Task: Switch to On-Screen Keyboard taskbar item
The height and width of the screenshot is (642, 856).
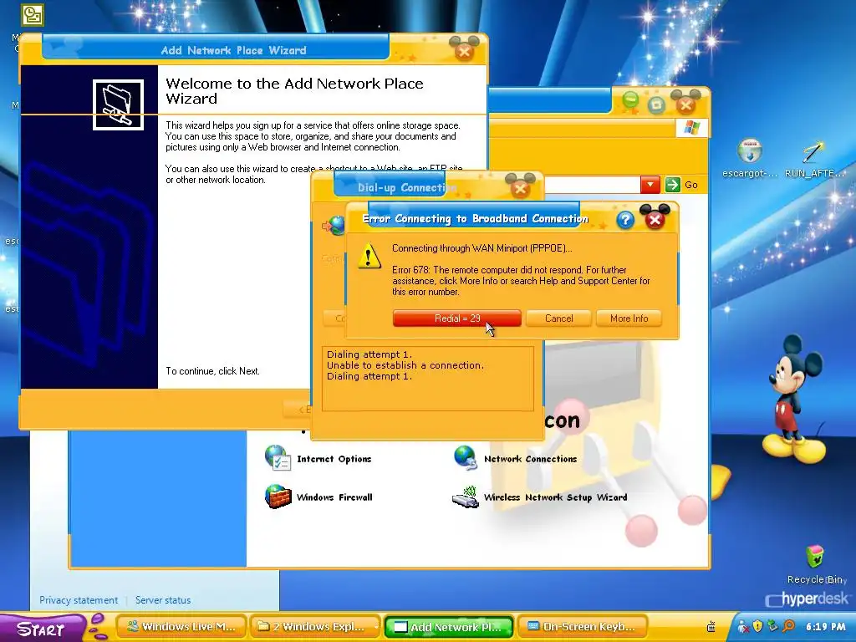Action: click(x=583, y=627)
